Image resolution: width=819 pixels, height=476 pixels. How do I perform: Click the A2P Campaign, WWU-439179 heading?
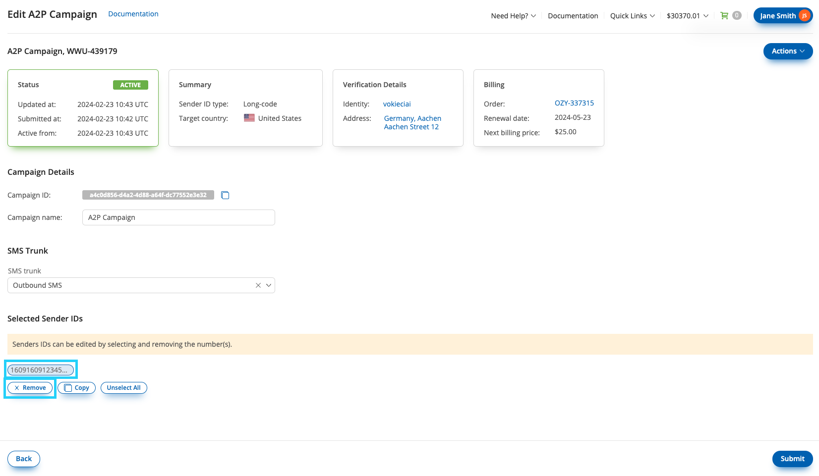point(62,51)
